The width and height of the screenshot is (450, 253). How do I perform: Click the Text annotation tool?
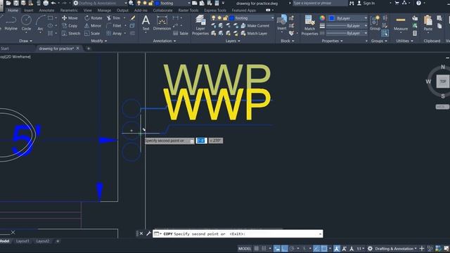(x=146, y=23)
